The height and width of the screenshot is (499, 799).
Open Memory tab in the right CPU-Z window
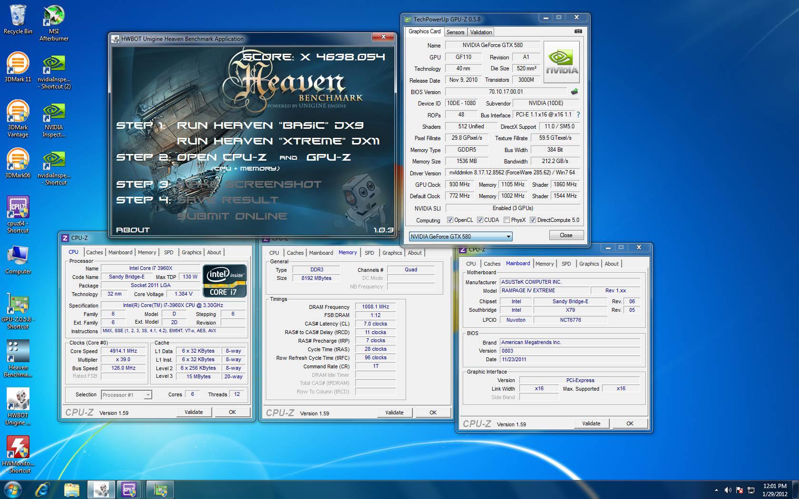(544, 264)
